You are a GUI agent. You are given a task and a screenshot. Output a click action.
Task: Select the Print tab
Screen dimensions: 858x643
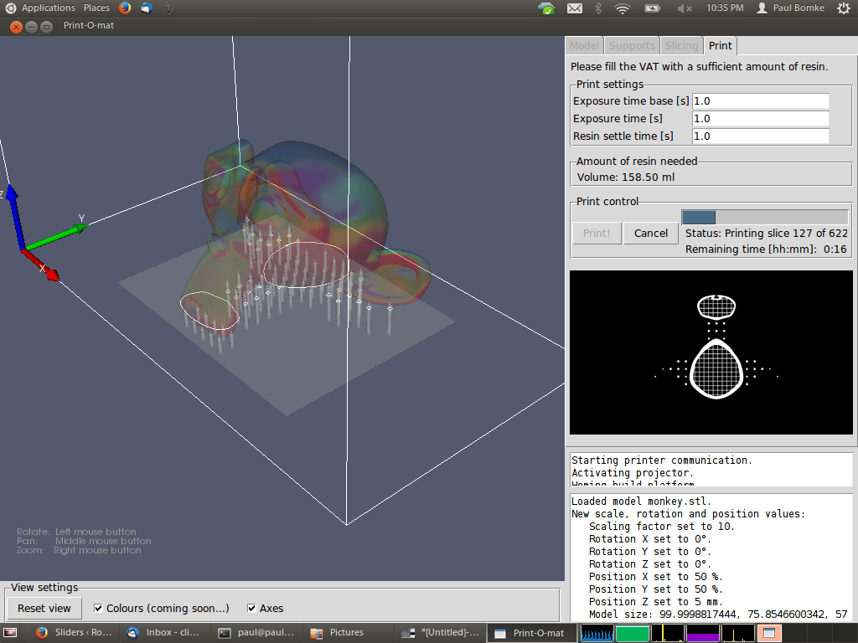tap(720, 45)
